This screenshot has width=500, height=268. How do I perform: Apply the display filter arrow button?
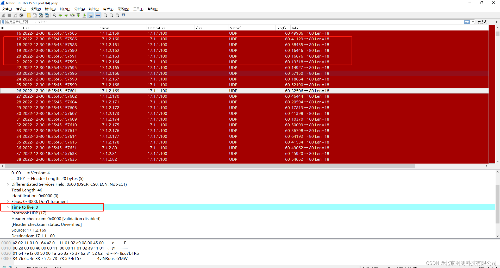click(467, 22)
